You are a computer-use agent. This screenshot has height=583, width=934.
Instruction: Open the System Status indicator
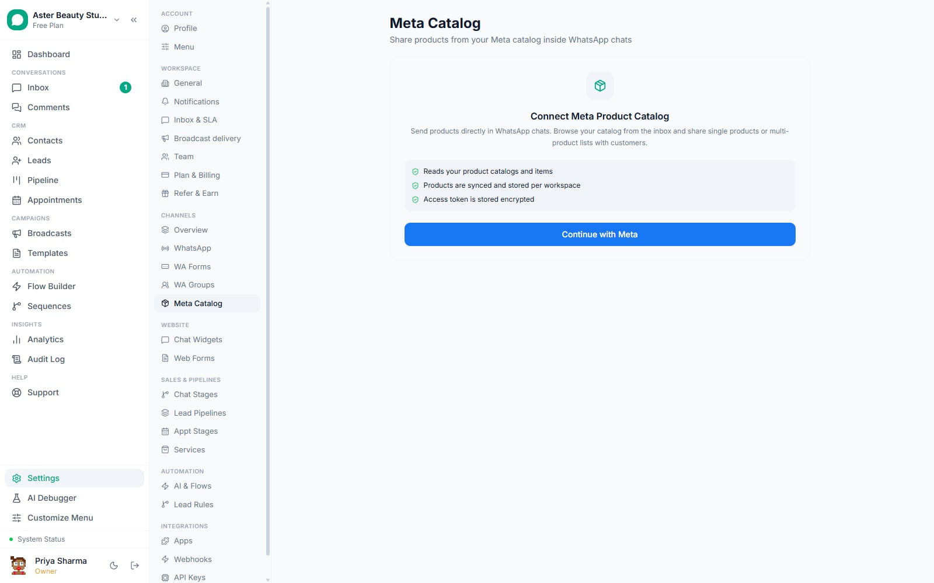37,539
